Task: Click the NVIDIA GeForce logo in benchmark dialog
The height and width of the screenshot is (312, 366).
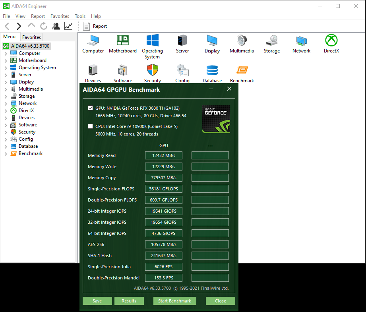Action: coord(216,119)
